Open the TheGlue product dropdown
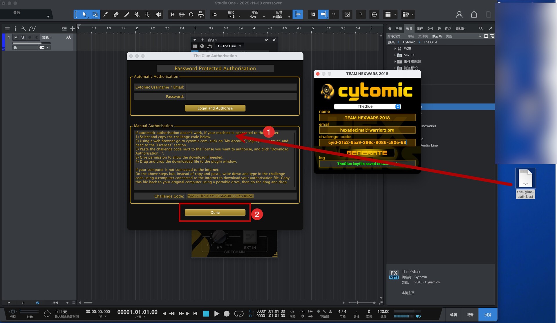The width and height of the screenshot is (557, 323). 367,106
